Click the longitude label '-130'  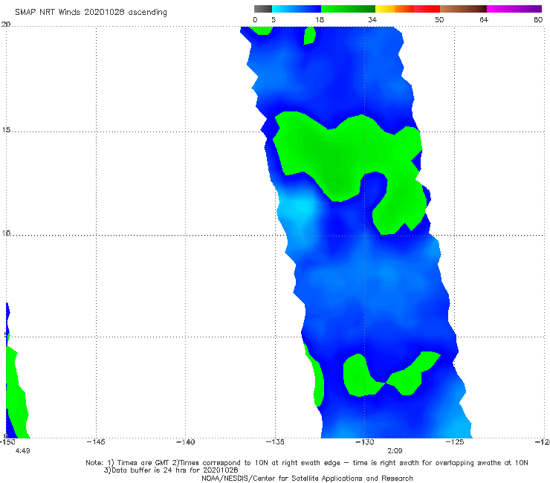coord(365,442)
